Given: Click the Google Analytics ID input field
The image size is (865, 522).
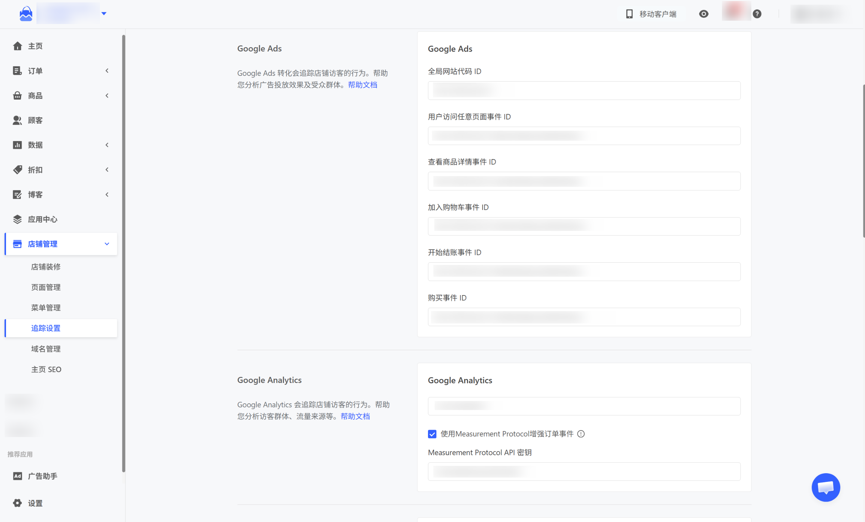Looking at the screenshot, I should [584, 406].
